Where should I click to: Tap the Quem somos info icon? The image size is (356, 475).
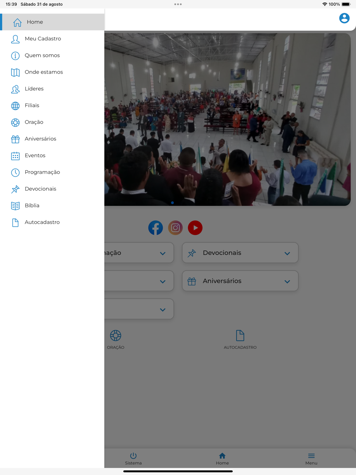15,56
